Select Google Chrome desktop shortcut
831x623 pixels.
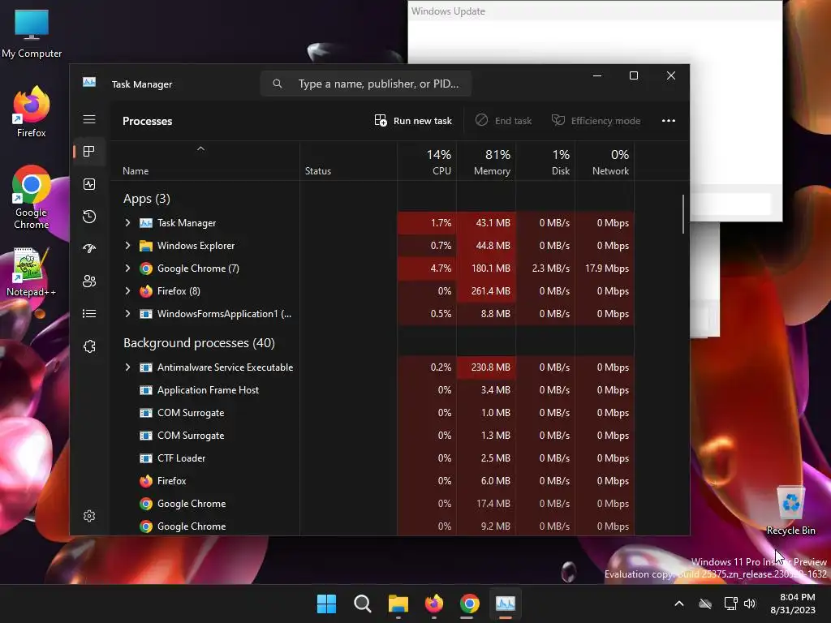click(32, 197)
